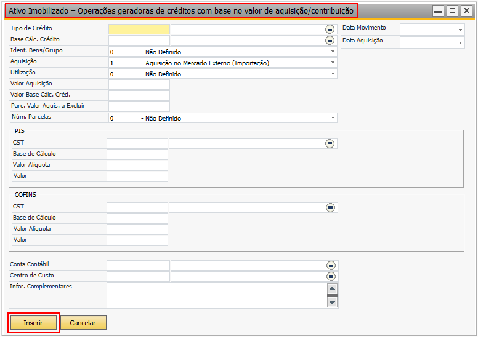The height and width of the screenshot is (337, 478).
Task: Focus the Conta Contábil code field
Action: pos(138,266)
